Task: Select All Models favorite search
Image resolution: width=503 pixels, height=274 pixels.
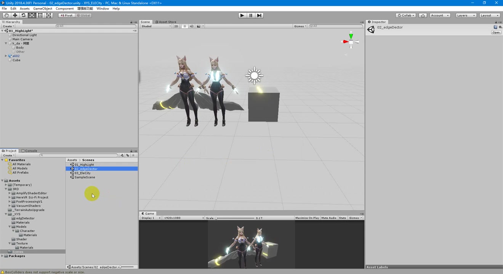Action: pyautogui.click(x=20, y=169)
